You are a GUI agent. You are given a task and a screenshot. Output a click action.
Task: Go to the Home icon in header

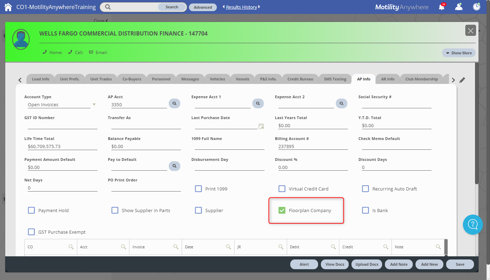coord(8,7)
